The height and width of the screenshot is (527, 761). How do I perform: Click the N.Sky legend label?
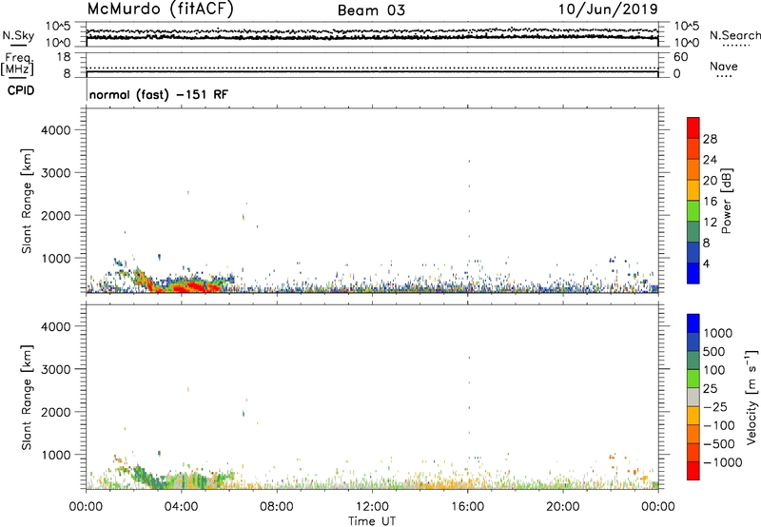click(18, 35)
